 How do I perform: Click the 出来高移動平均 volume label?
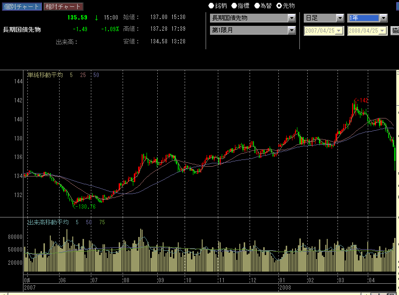click(48, 222)
